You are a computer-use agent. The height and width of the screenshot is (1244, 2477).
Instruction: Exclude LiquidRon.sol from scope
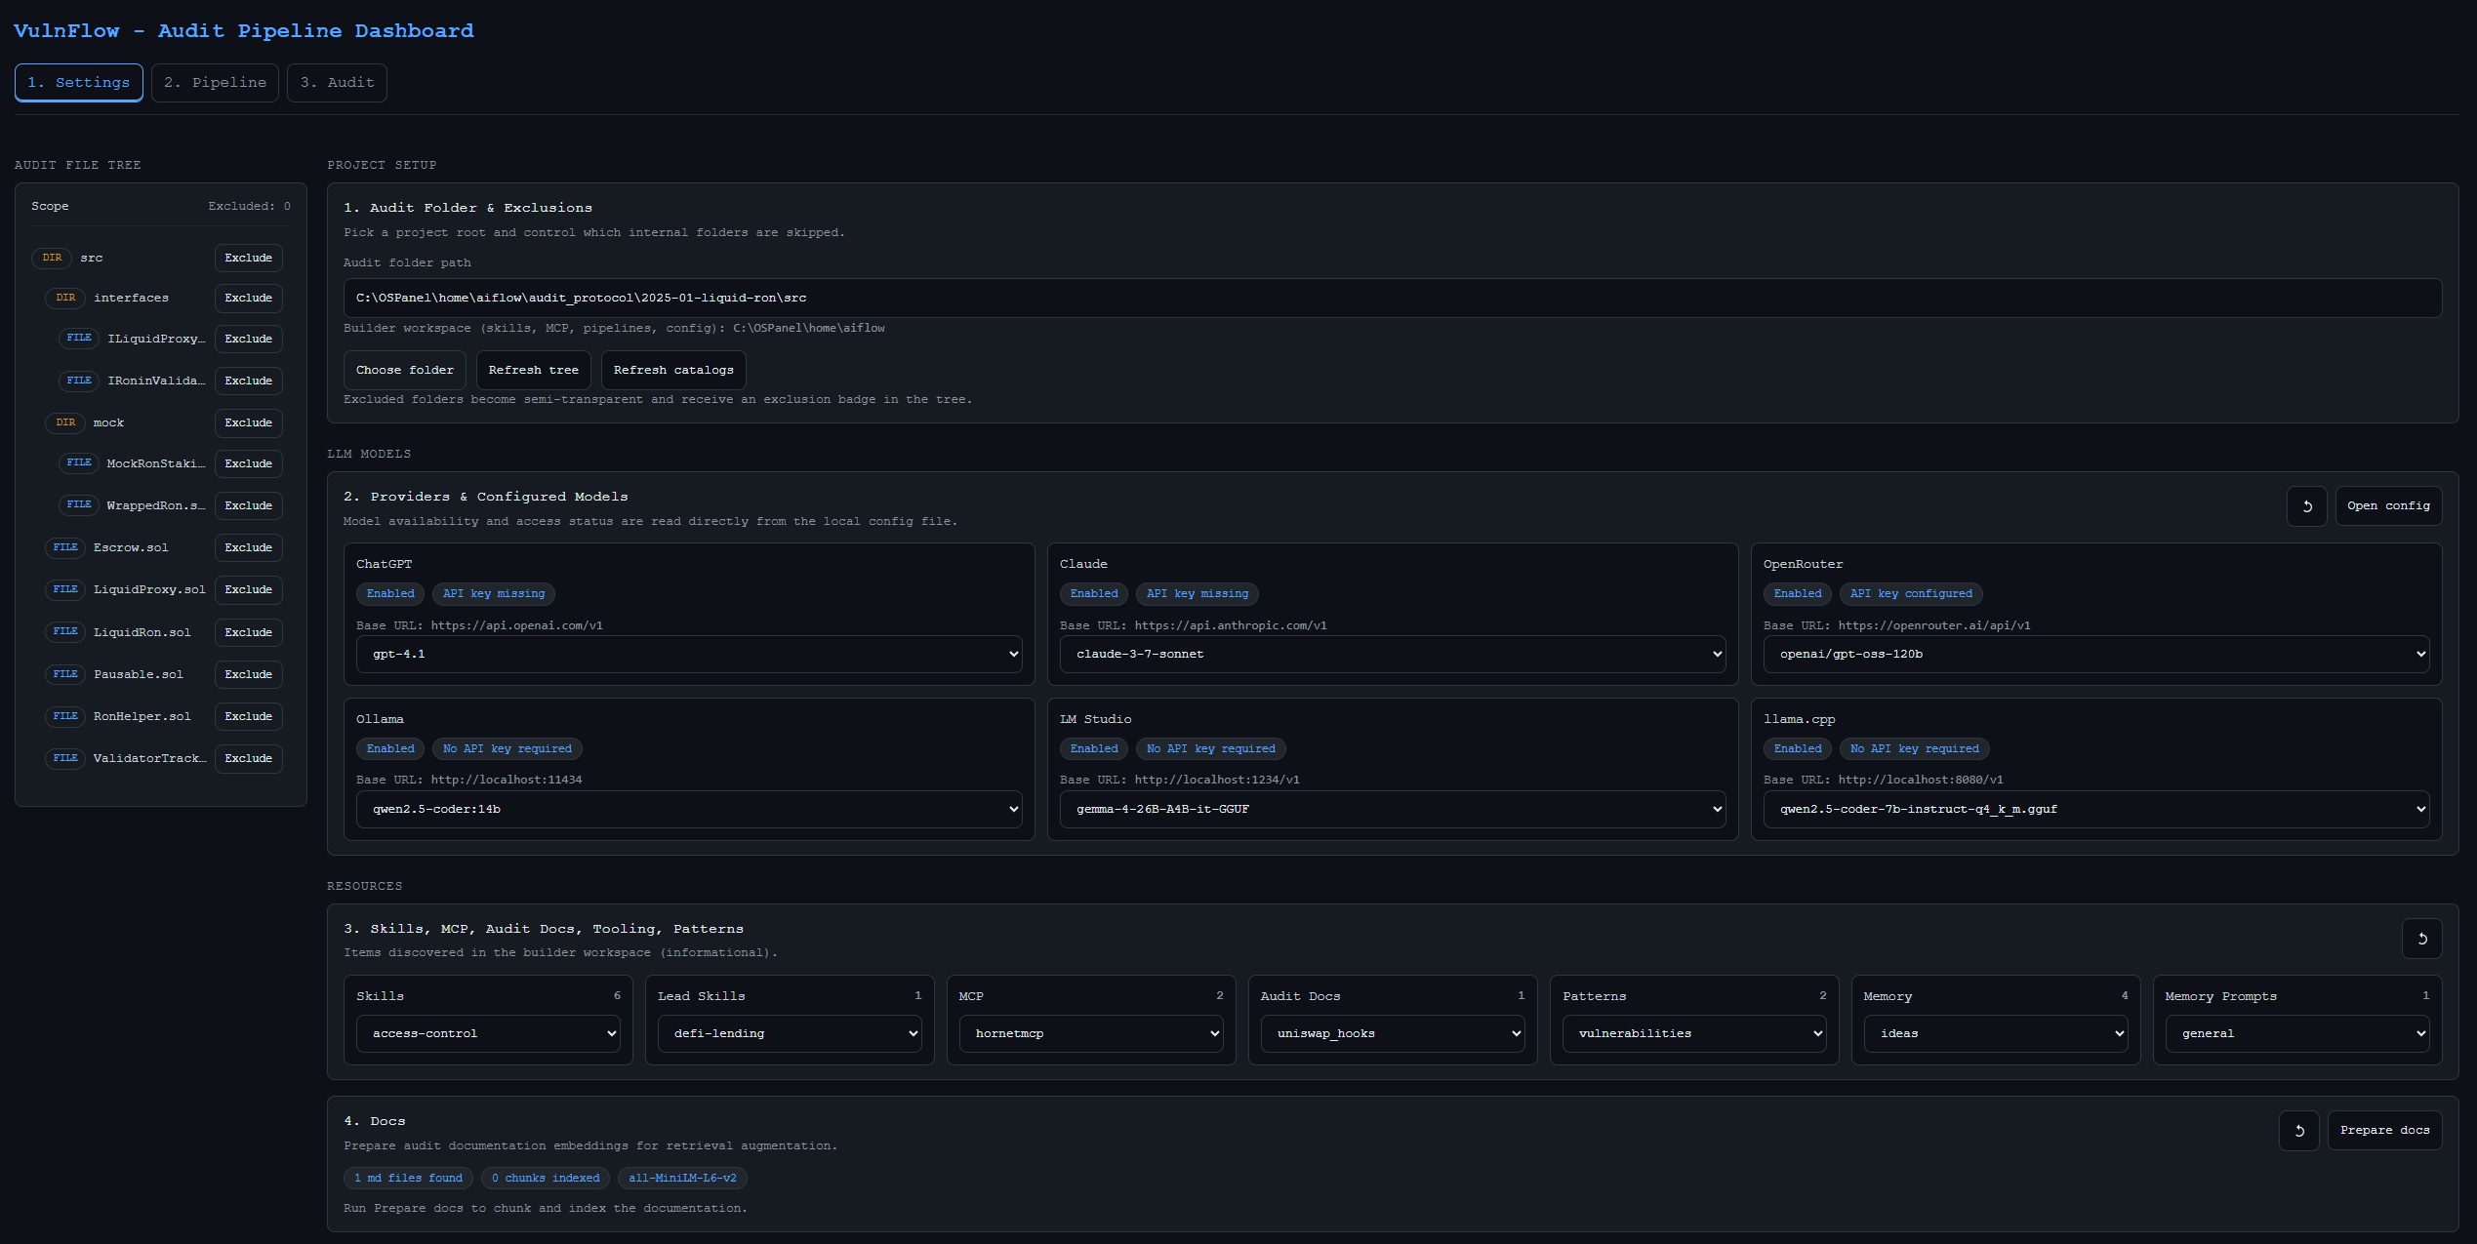click(248, 633)
